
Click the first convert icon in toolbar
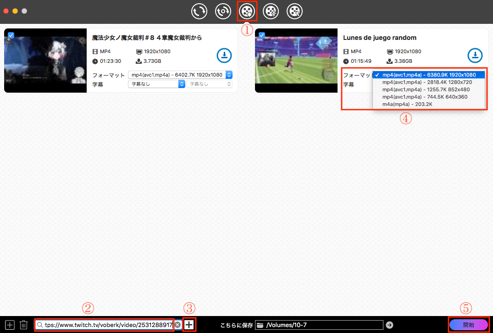[x=199, y=11]
